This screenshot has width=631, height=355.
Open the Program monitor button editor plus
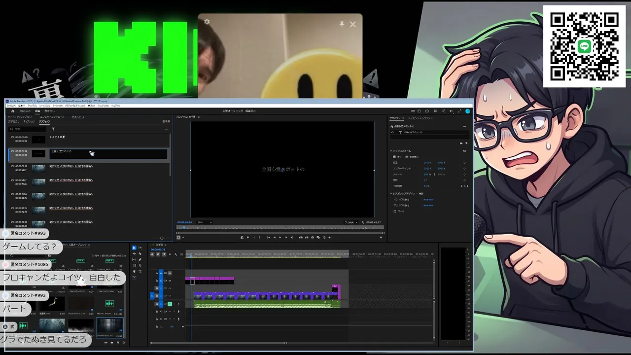pos(381,237)
